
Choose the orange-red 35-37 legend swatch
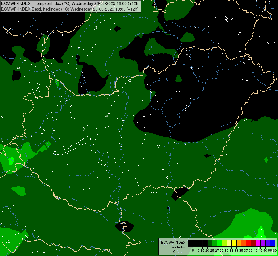(x=244, y=243)
